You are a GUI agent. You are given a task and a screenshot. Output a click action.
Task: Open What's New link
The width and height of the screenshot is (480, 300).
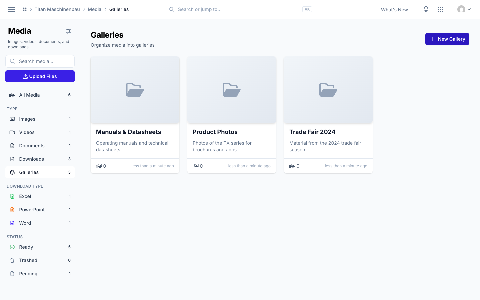[394, 10]
